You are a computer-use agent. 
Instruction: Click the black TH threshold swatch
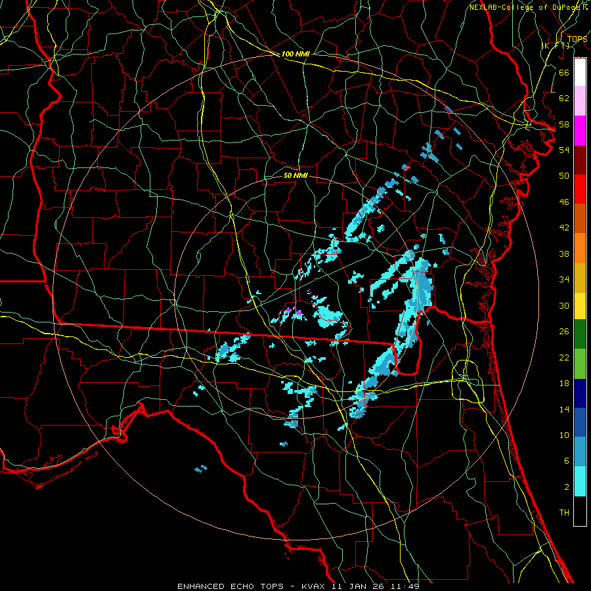point(580,511)
